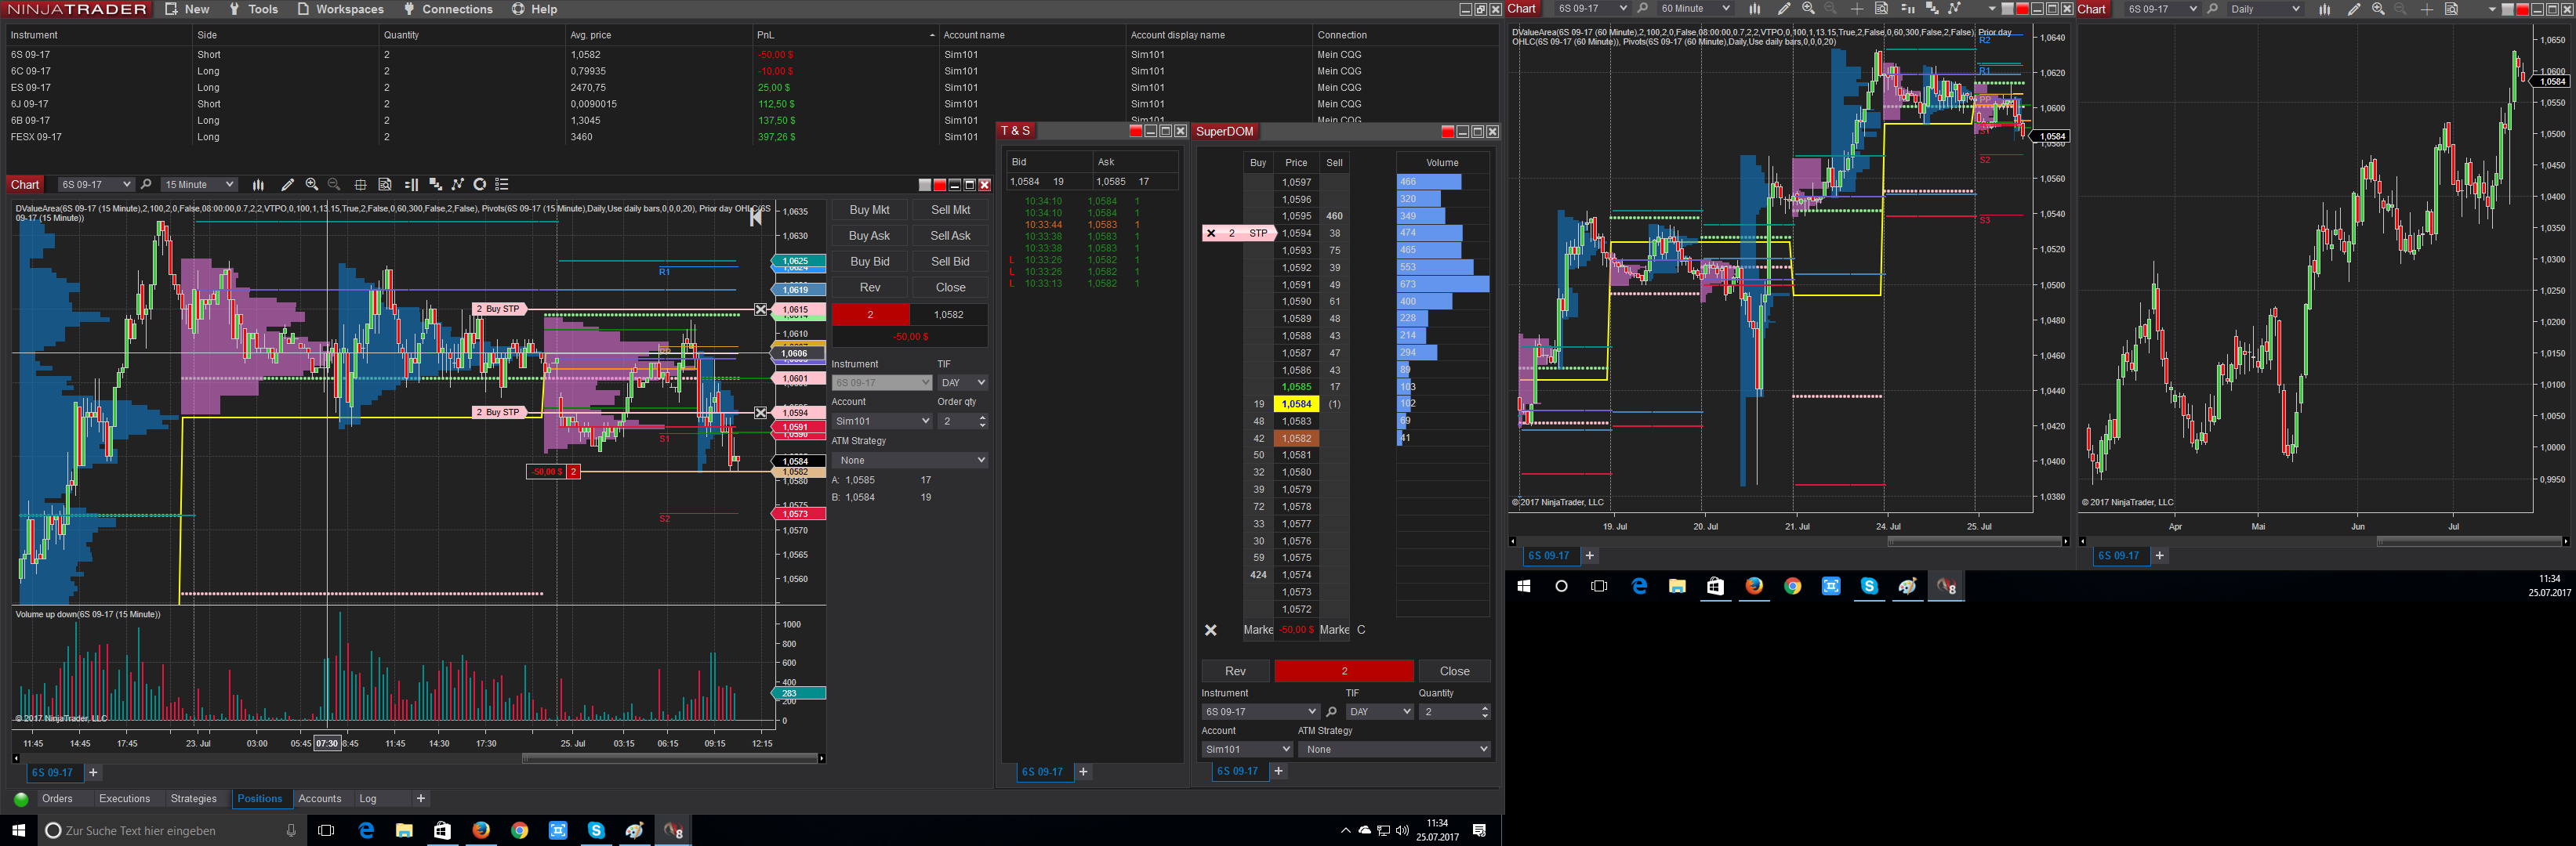Click Buy Ask button
Viewport: 2576px width, 846px height.
point(869,236)
